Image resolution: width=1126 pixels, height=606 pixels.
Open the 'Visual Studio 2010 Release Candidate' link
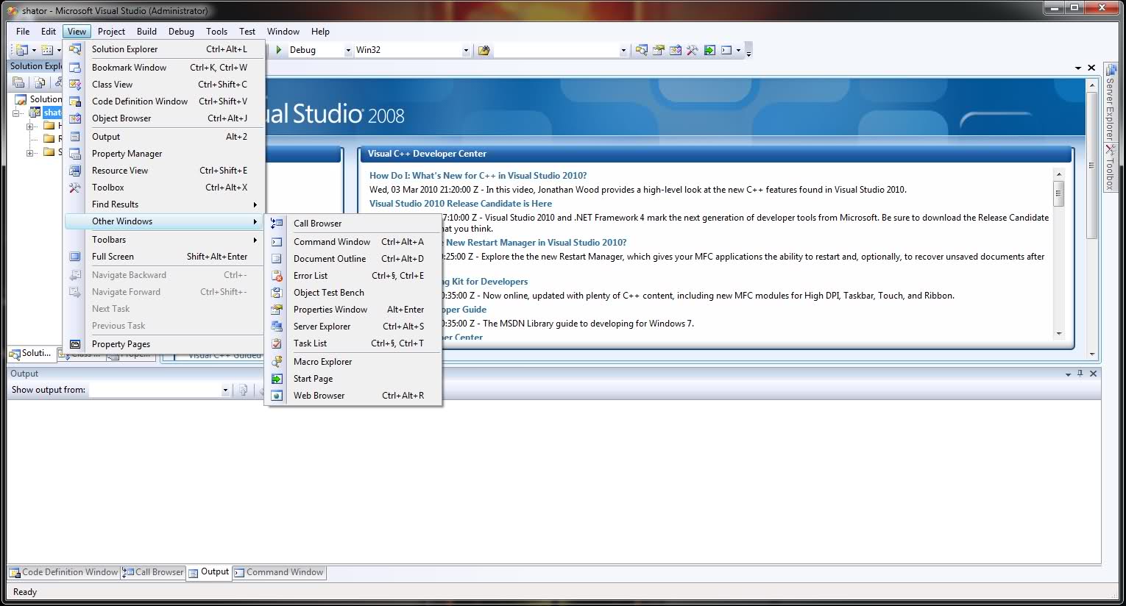[460, 203]
